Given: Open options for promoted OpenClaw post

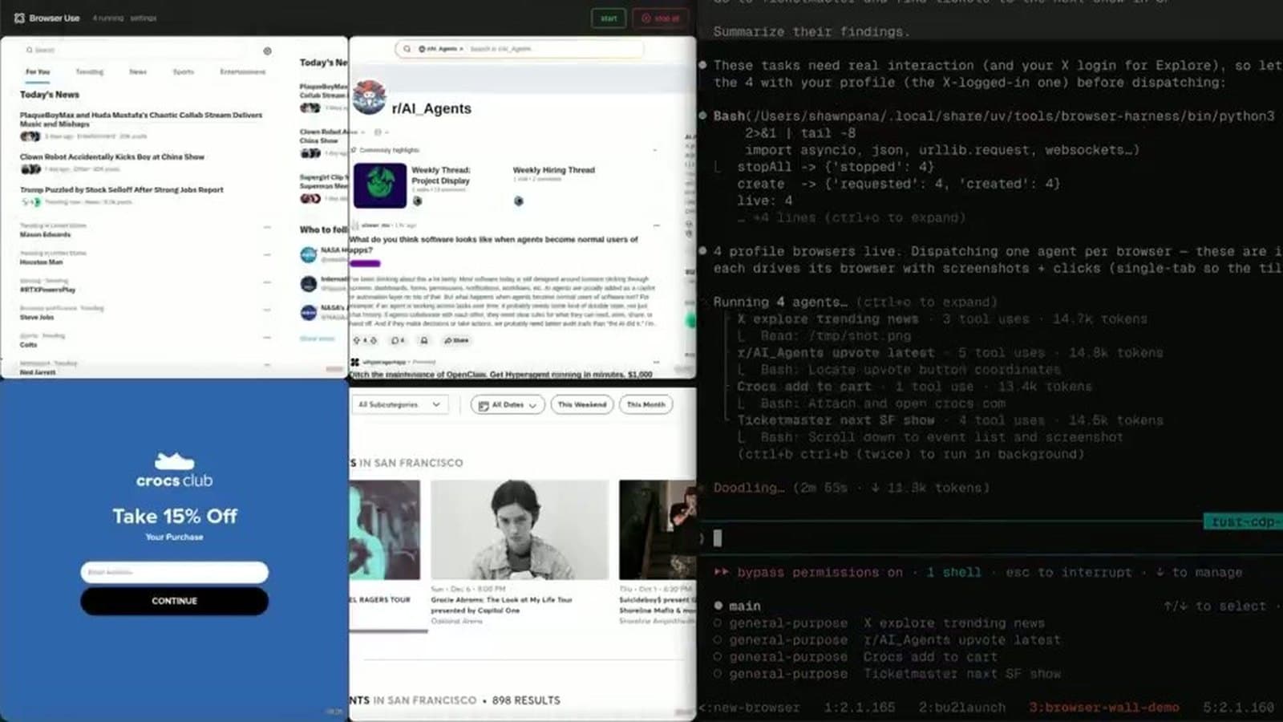Looking at the screenshot, I should click(656, 362).
